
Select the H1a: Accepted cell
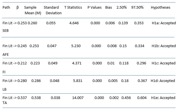[x=164, y=23]
